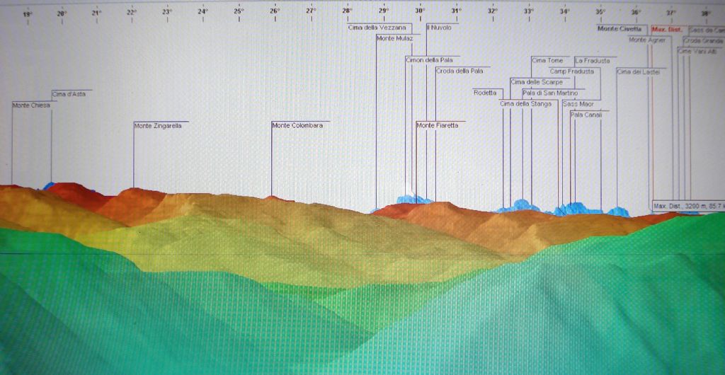Select the bold Monte Civetta label
This screenshot has height=375, width=725.
coord(620,29)
